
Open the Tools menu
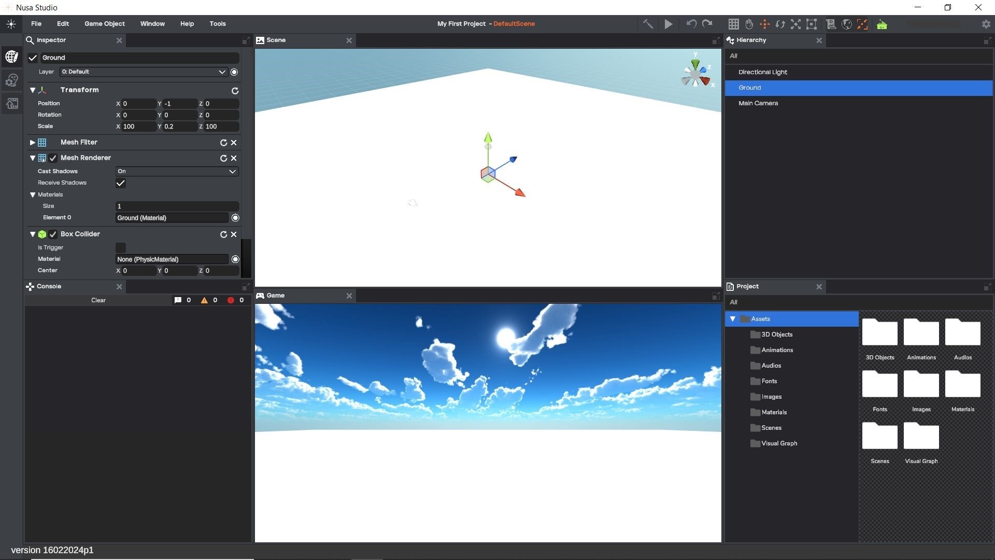pos(217,24)
